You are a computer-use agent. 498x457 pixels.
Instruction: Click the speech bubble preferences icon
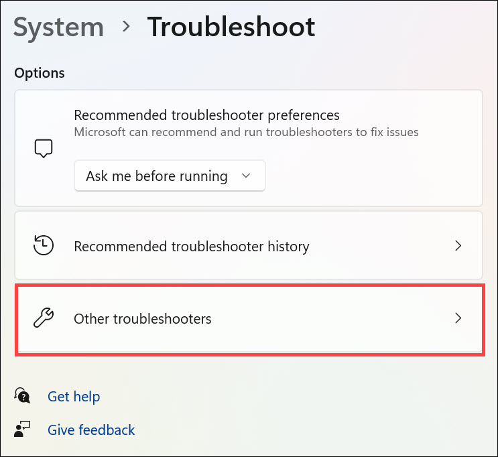point(43,148)
